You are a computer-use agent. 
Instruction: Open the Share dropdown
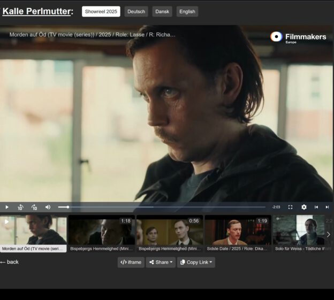(161, 263)
